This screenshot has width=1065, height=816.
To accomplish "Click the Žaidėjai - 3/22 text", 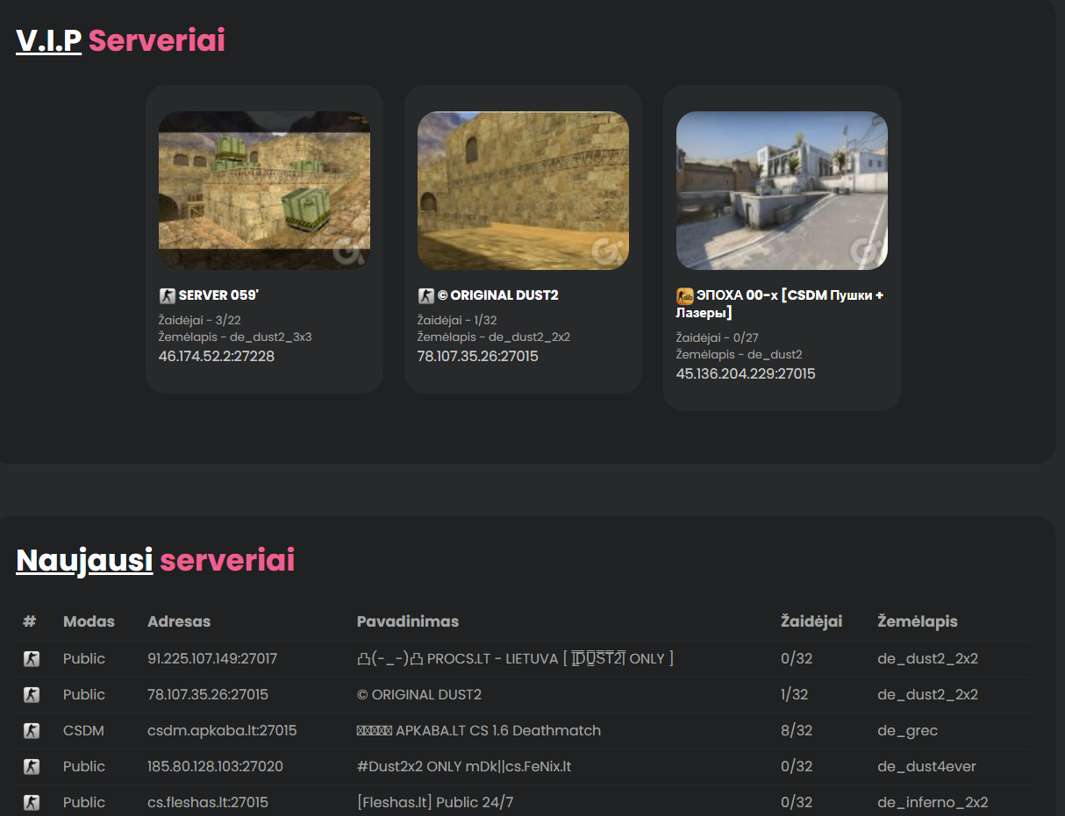I will 200,321.
